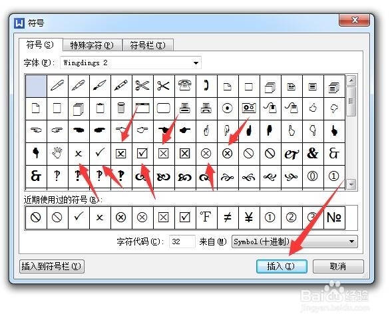This screenshot has height=322, width=392.
Task: Select the thin circled x symbol in the grid
Action: [x=206, y=153]
